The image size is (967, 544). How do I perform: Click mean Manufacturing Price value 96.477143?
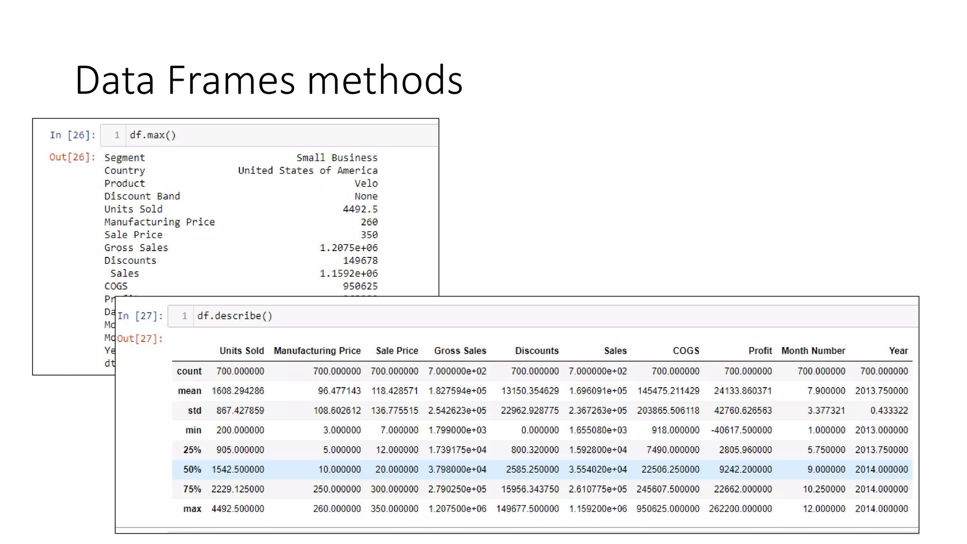click(339, 391)
